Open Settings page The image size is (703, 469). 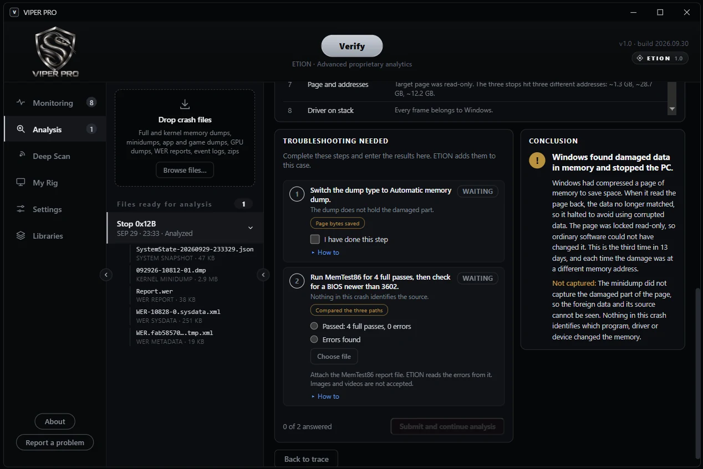click(55, 209)
